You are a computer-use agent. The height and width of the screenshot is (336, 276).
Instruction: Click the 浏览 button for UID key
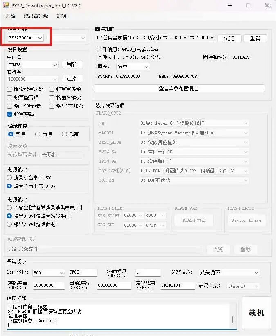(218, 250)
